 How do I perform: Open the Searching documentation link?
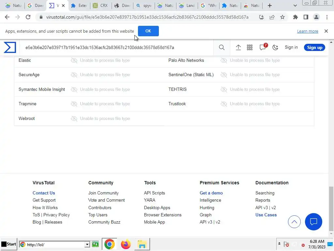265,193
